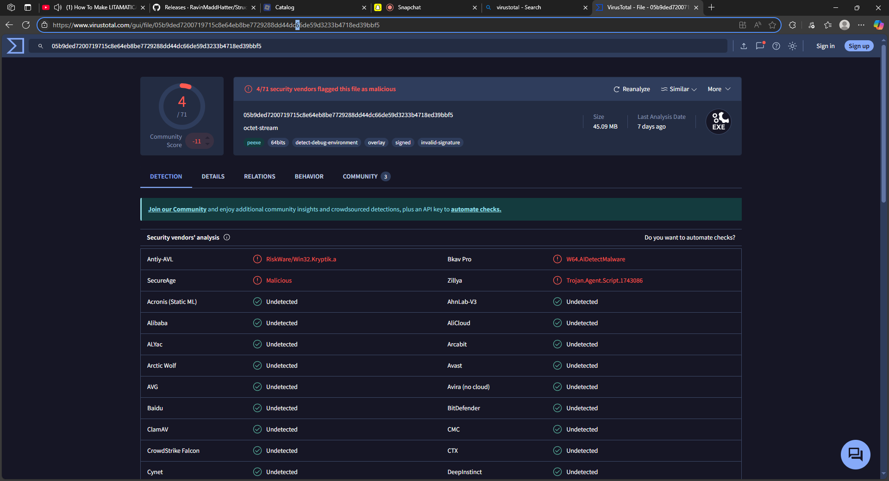The width and height of the screenshot is (889, 481).
Task: Click the checkmark icon in Alibaba row
Action: [x=257, y=323]
